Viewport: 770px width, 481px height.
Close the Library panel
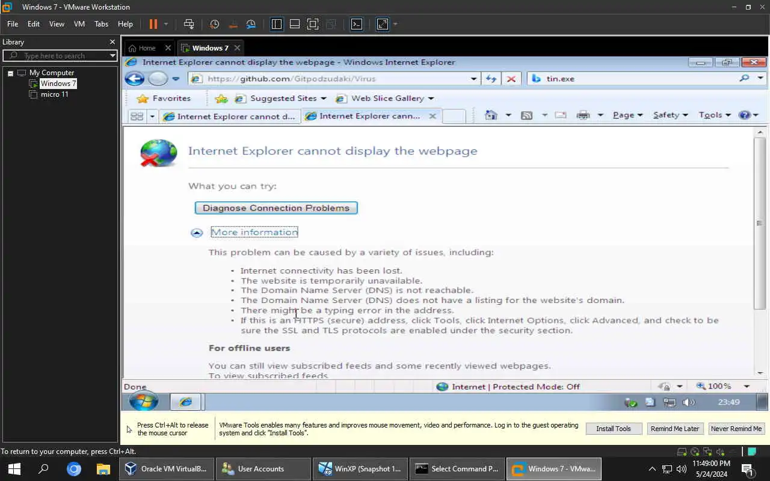[112, 42]
